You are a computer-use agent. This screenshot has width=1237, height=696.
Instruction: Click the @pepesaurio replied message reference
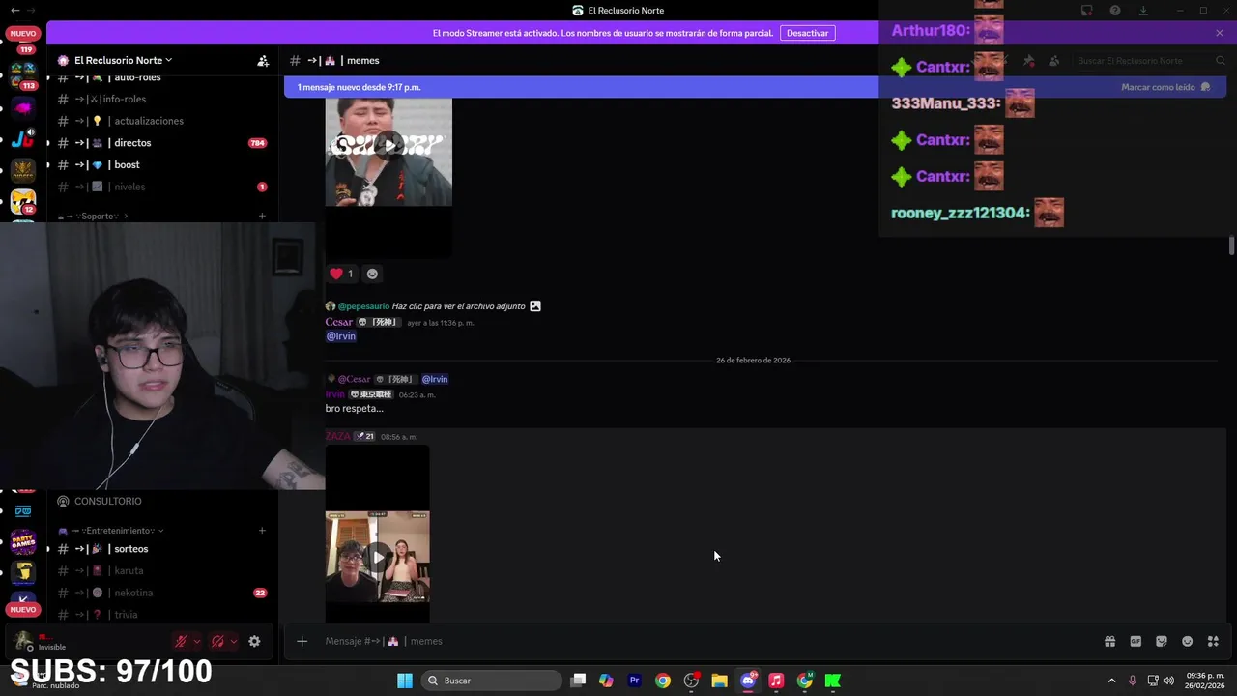coord(433,306)
